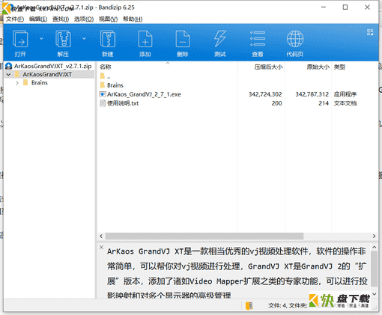Click the text file icon beside 使用说明.txt

coord(103,103)
